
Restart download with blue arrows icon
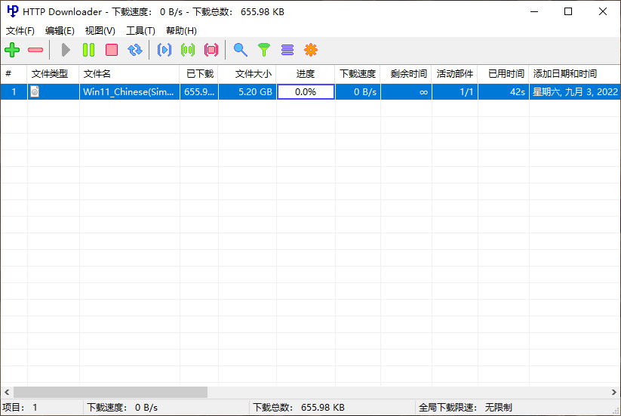135,50
